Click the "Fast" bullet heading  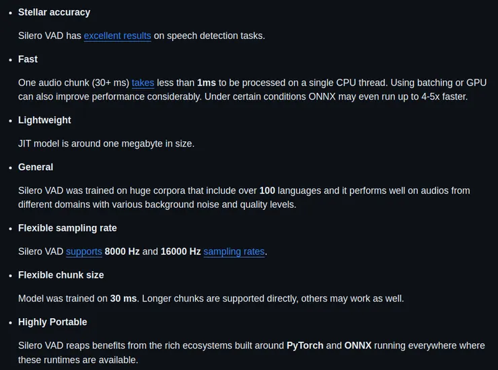[28, 59]
